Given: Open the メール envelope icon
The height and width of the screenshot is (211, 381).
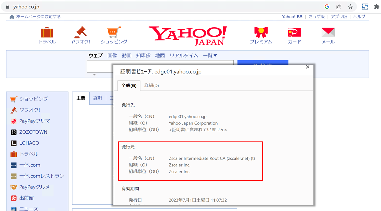Looking at the screenshot, I should 328,32.
